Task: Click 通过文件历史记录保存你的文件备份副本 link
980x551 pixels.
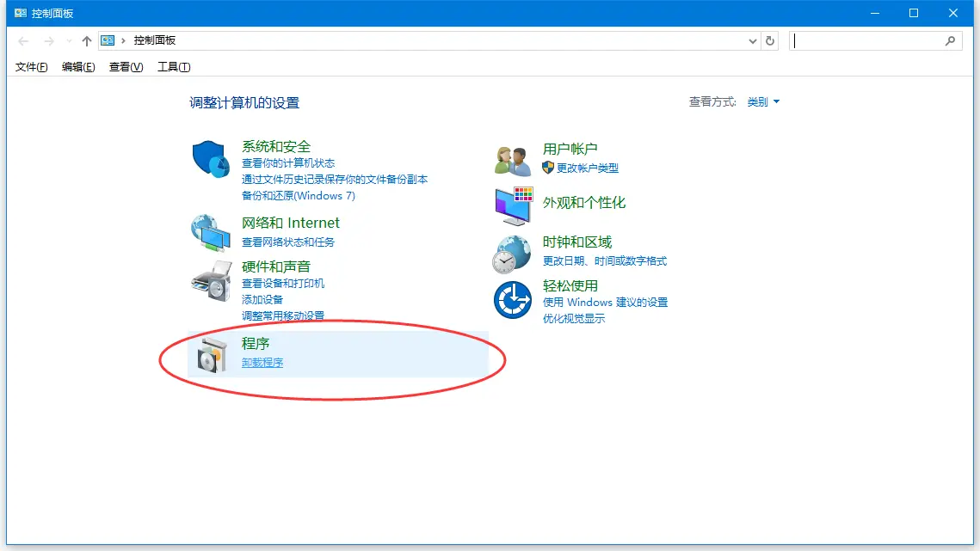Action: (x=335, y=180)
